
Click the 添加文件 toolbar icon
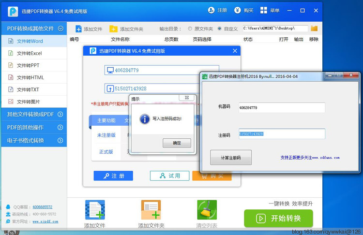click(79, 29)
